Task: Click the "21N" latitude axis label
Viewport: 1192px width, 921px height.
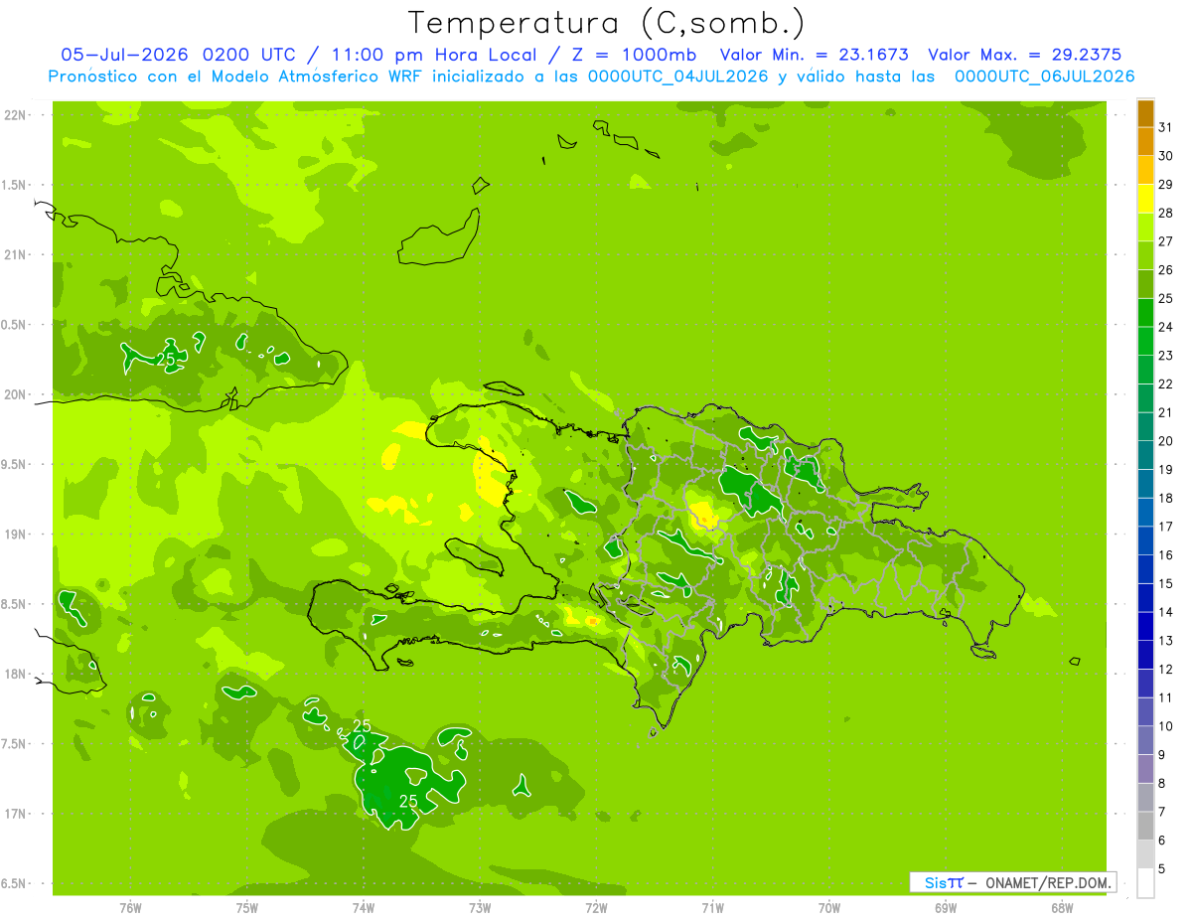Action: 16,254
